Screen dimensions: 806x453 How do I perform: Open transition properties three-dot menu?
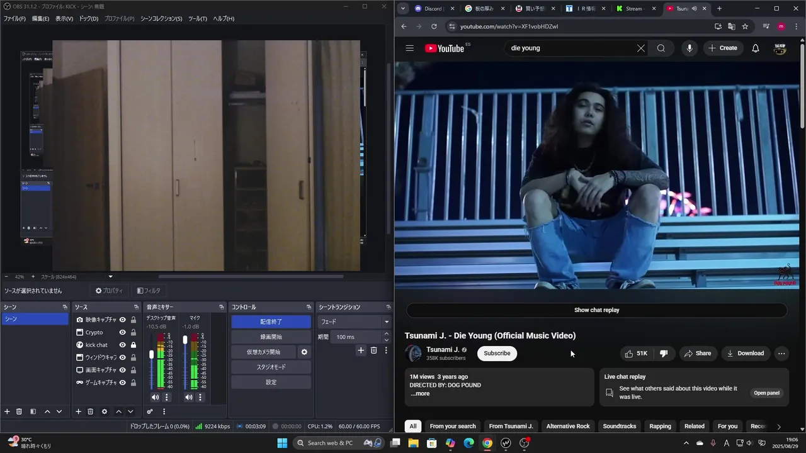(x=386, y=350)
